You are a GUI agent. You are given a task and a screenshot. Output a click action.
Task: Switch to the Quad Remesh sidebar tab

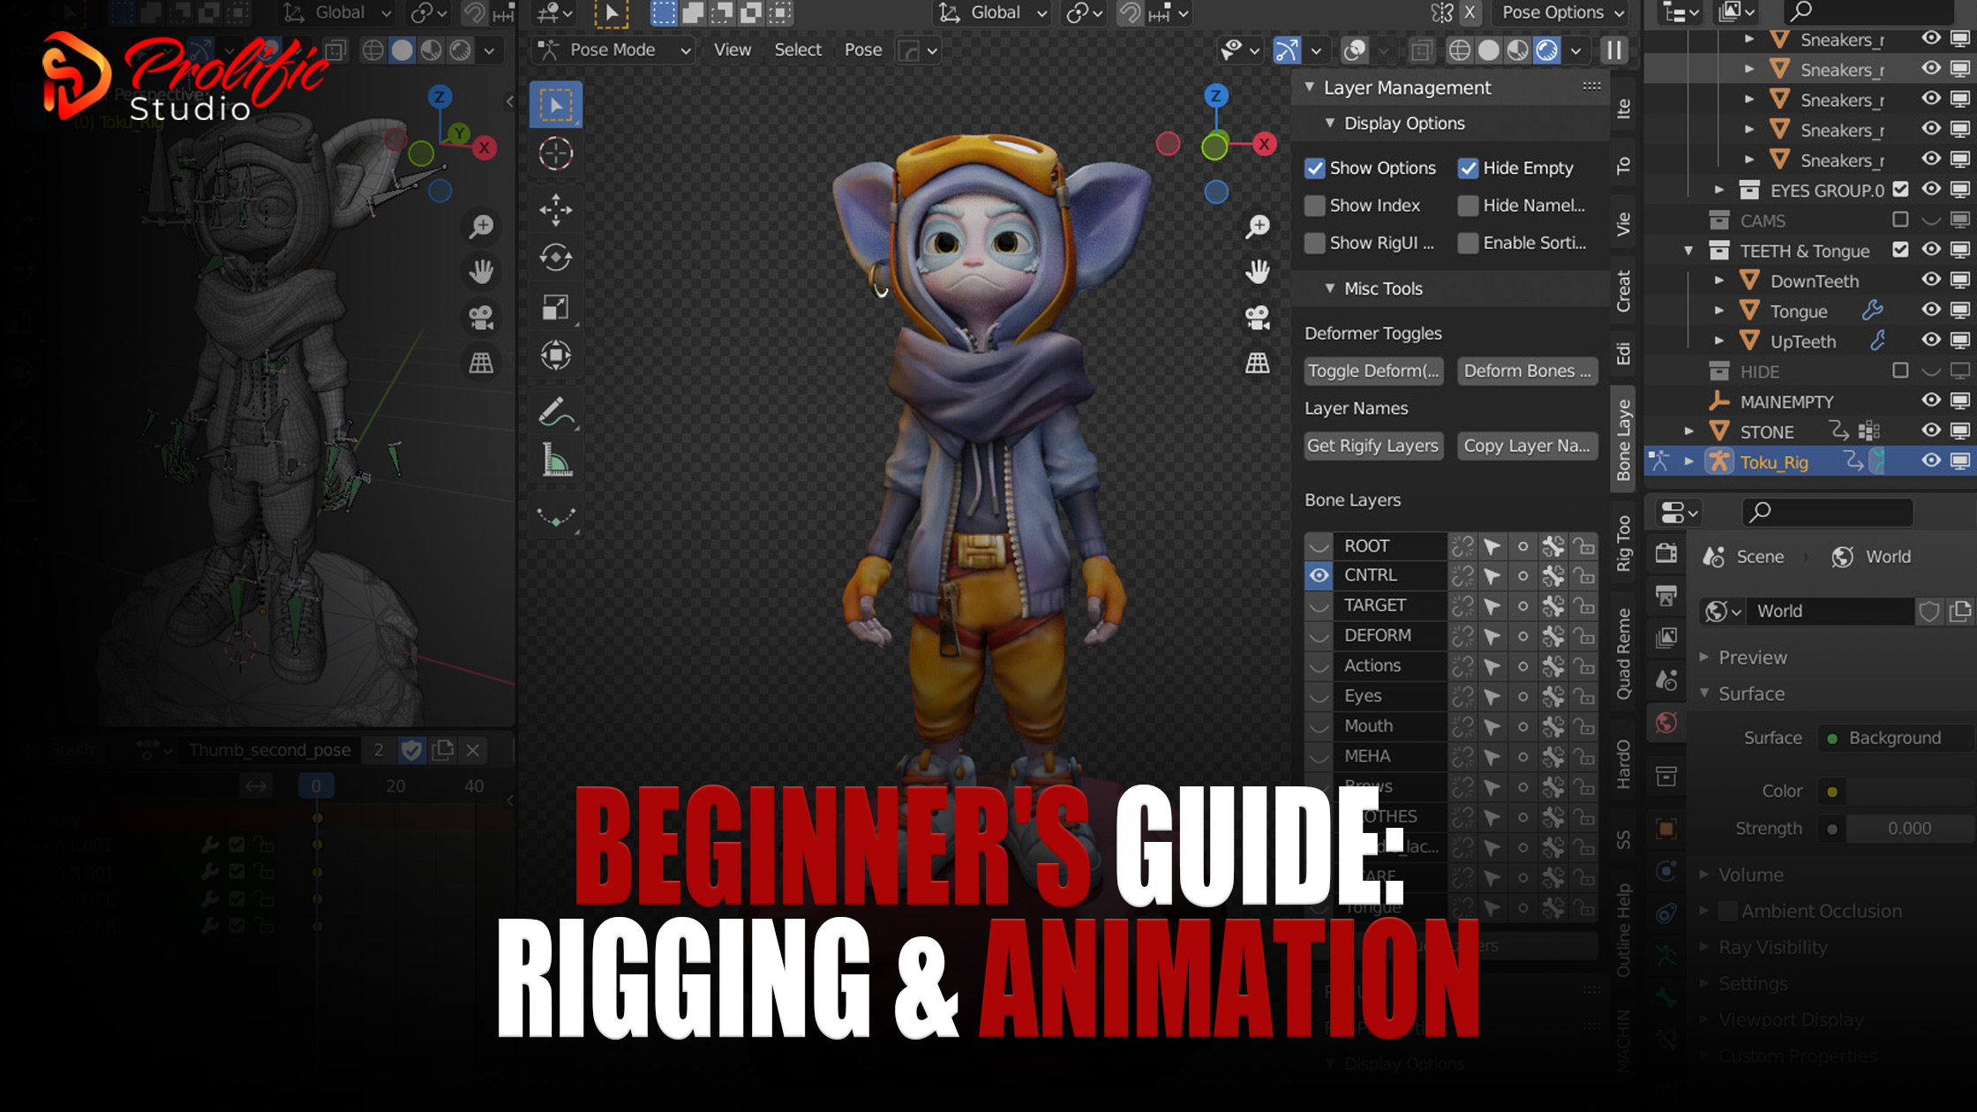point(1623,653)
